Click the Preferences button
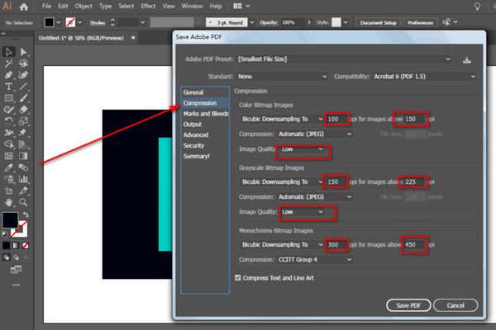496x330 pixels. click(420, 23)
